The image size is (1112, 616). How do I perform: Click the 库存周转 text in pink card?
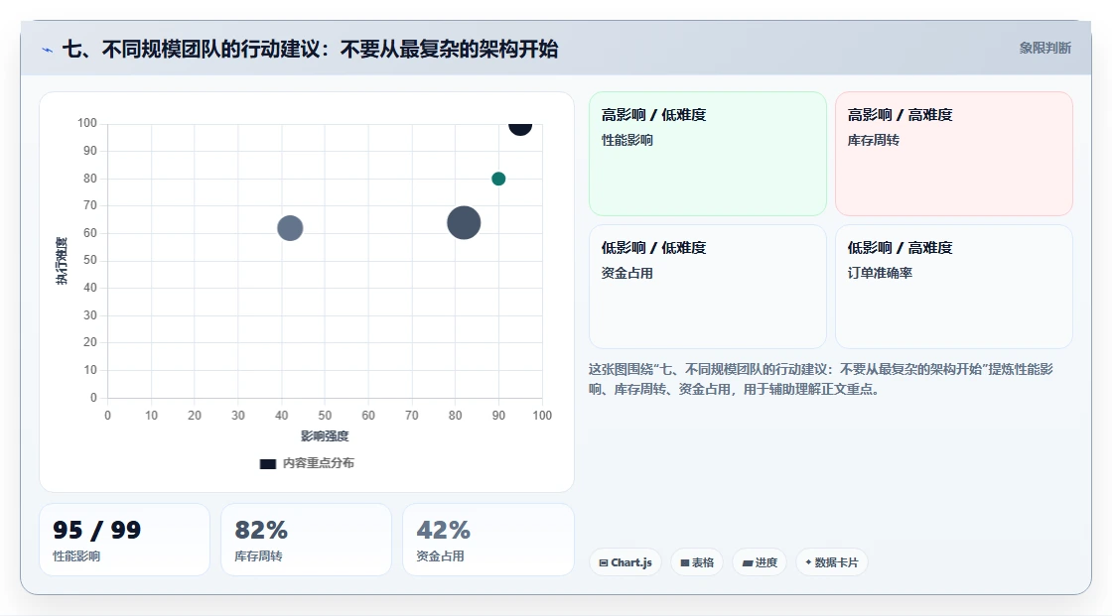point(873,140)
